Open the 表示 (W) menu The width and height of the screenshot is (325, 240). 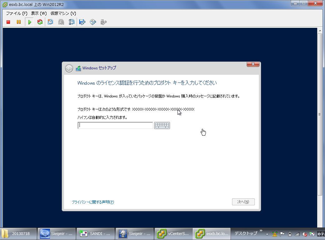point(39,13)
